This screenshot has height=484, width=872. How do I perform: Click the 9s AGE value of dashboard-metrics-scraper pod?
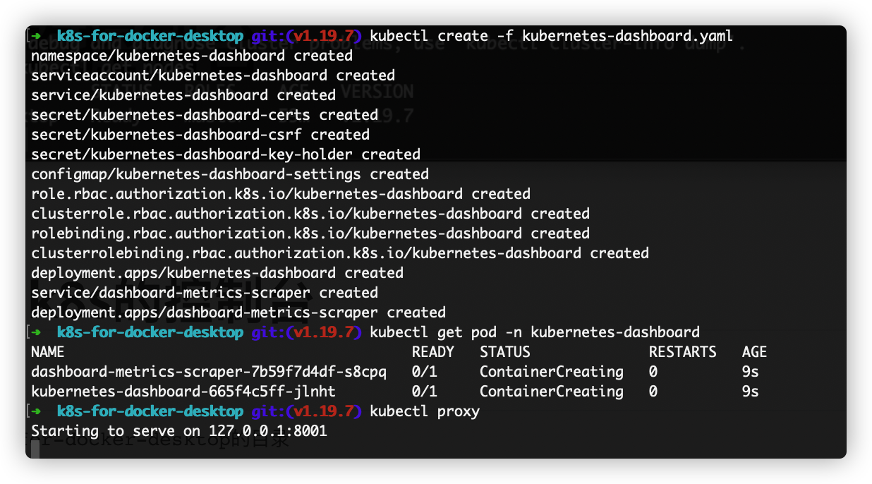[x=750, y=371]
